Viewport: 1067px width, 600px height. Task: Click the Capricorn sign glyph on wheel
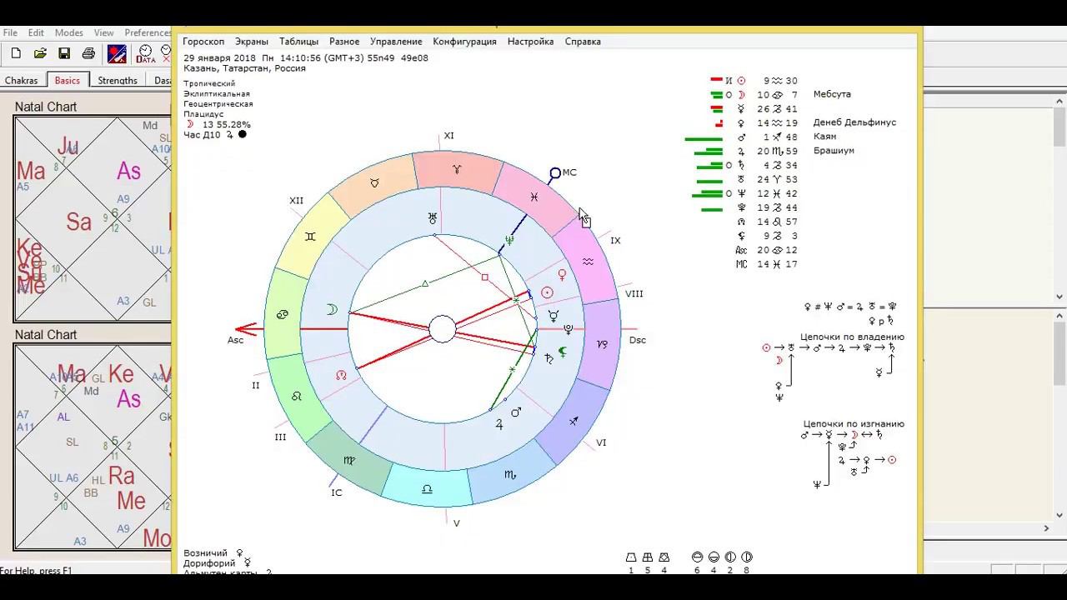603,343
